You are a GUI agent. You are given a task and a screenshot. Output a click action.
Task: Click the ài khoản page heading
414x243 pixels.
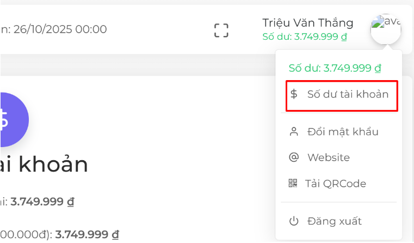point(44,164)
